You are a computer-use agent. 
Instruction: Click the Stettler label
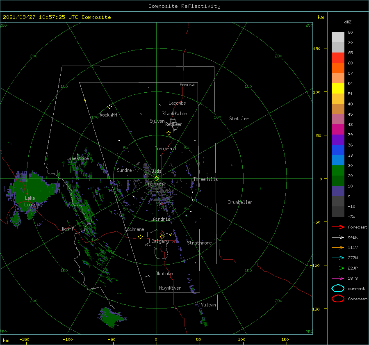click(x=239, y=119)
